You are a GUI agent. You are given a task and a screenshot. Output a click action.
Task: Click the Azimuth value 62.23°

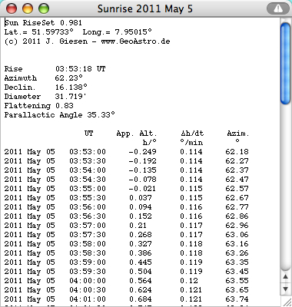[x=68, y=78]
